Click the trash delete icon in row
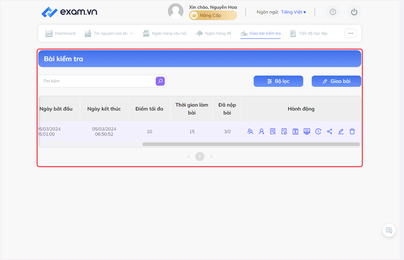The width and height of the screenshot is (404, 260). coord(352,132)
